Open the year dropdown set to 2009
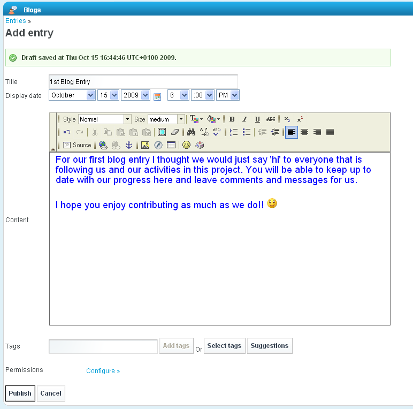413x409 pixels. click(x=135, y=95)
